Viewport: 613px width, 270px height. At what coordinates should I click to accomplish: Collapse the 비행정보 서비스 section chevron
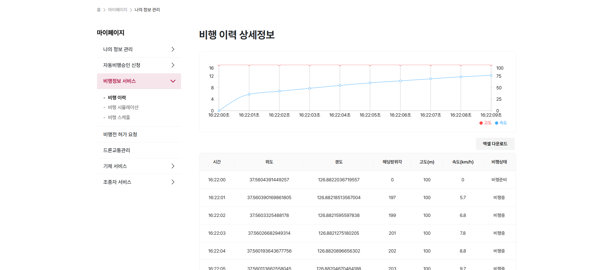pyautogui.click(x=173, y=81)
